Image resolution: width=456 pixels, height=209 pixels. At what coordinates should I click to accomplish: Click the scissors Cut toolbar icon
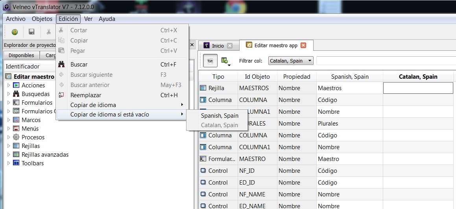48,32
